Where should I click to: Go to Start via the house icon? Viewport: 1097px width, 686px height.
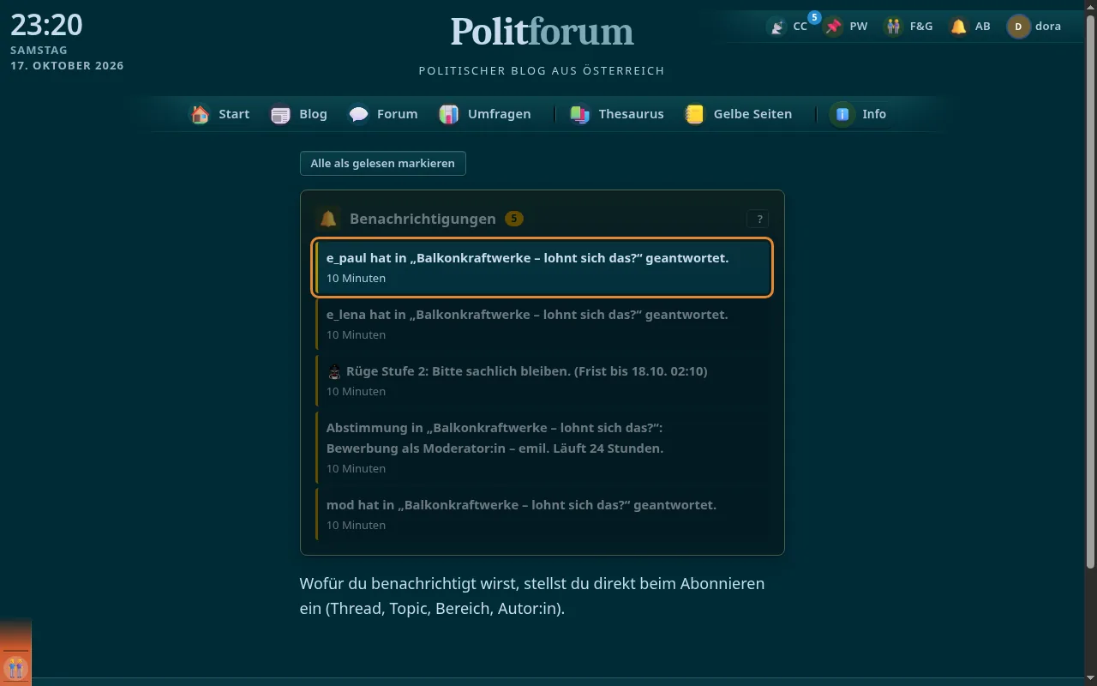[x=200, y=114]
